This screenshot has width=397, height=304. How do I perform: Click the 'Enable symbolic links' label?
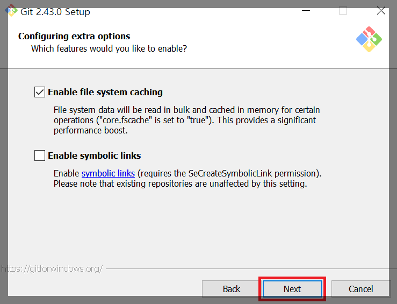pyautogui.click(x=94, y=155)
